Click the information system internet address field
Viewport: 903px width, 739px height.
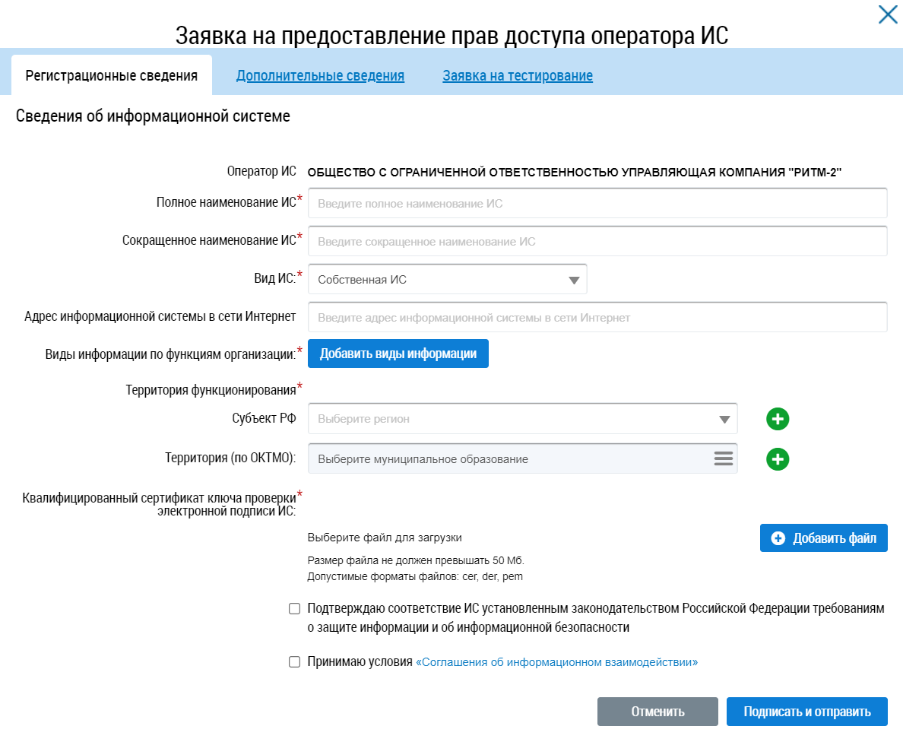597,318
